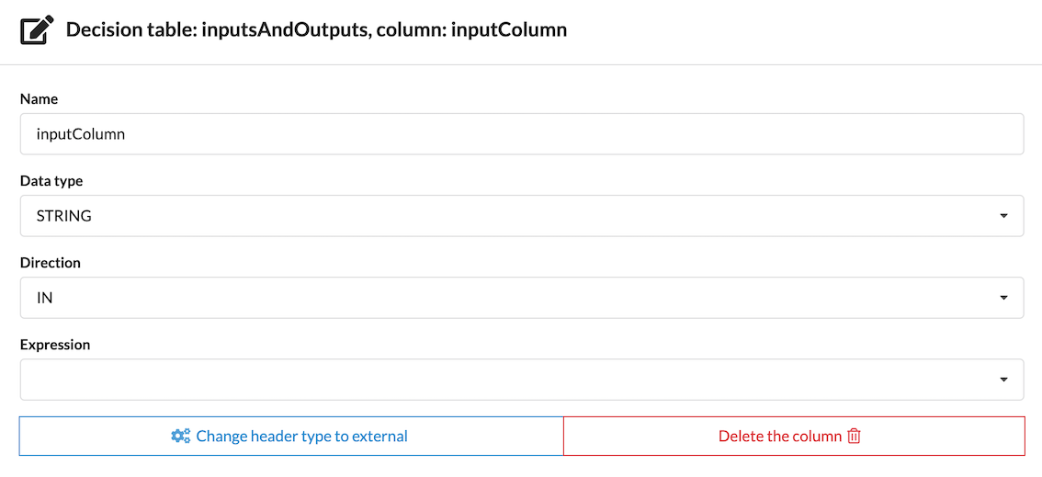Click the Direction label
The width and height of the screenshot is (1042, 477).
[x=51, y=263]
